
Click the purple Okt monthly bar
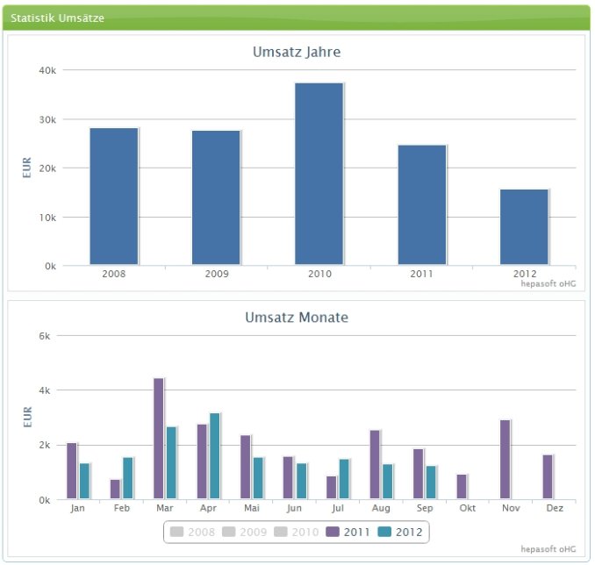pyautogui.click(x=462, y=487)
